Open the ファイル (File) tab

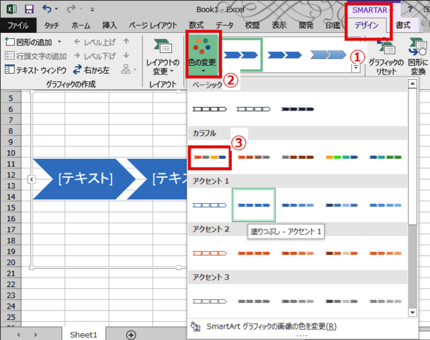(17, 25)
